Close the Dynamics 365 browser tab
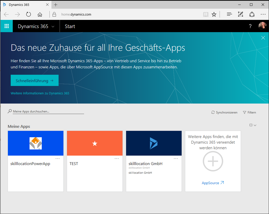Image resolution: width=269 pixels, height=214 pixels. point(47,5)
